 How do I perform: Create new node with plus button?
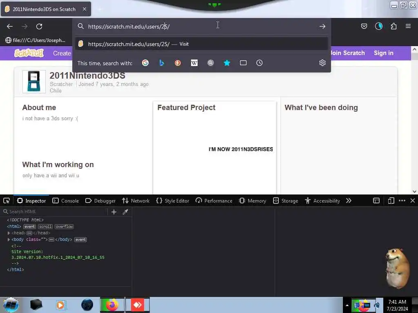pyautogui.click(x=114, y=212)
